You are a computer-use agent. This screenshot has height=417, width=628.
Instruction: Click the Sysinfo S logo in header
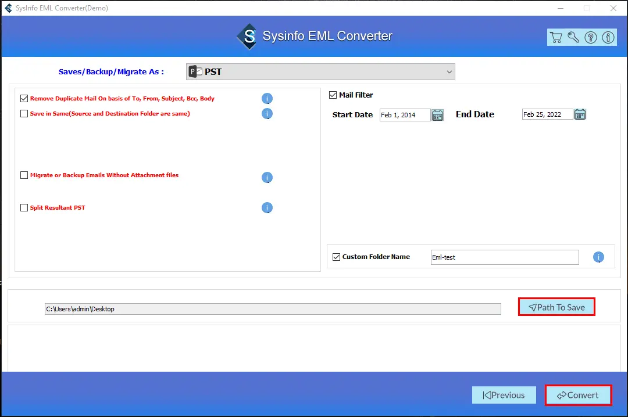tap(248, 37)
